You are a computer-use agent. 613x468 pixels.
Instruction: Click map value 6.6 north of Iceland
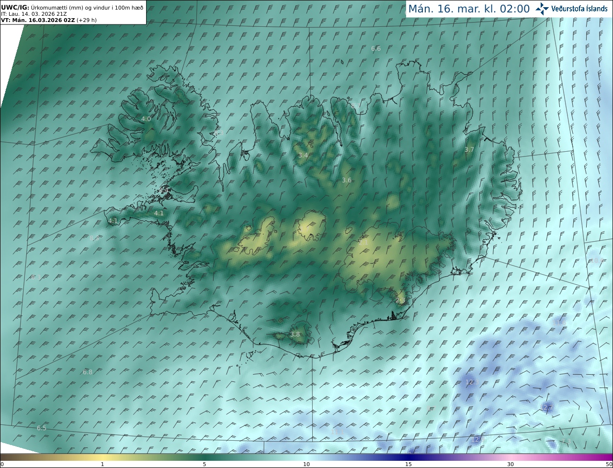[x=376, y=49]
